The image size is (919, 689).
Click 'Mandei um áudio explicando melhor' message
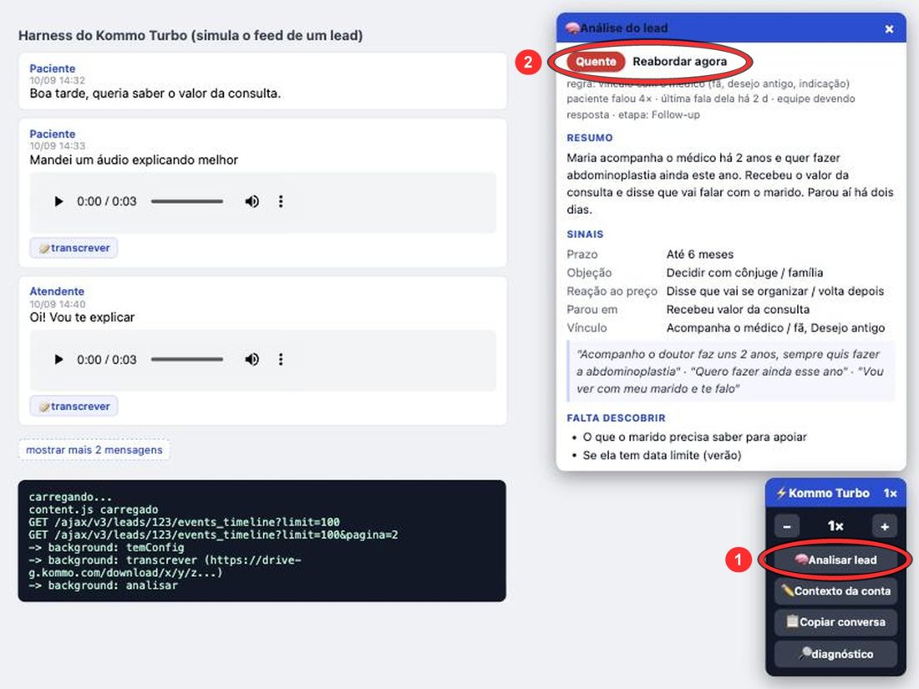pos(134,160)
